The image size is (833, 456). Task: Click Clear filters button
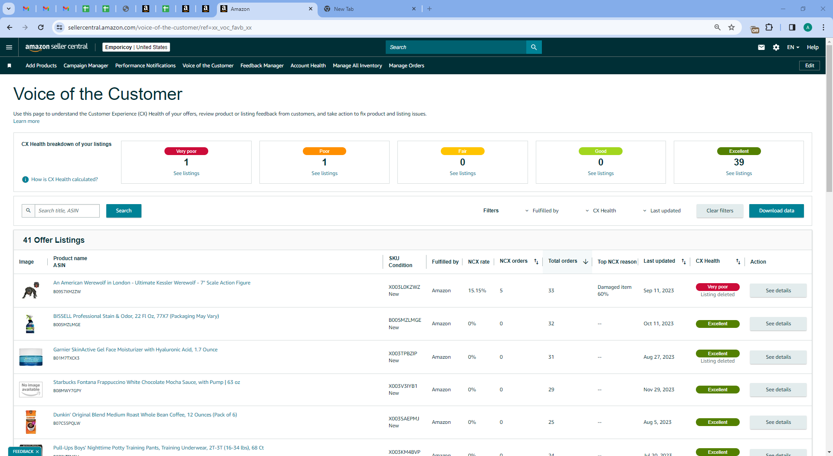click(x=720, y=211)
